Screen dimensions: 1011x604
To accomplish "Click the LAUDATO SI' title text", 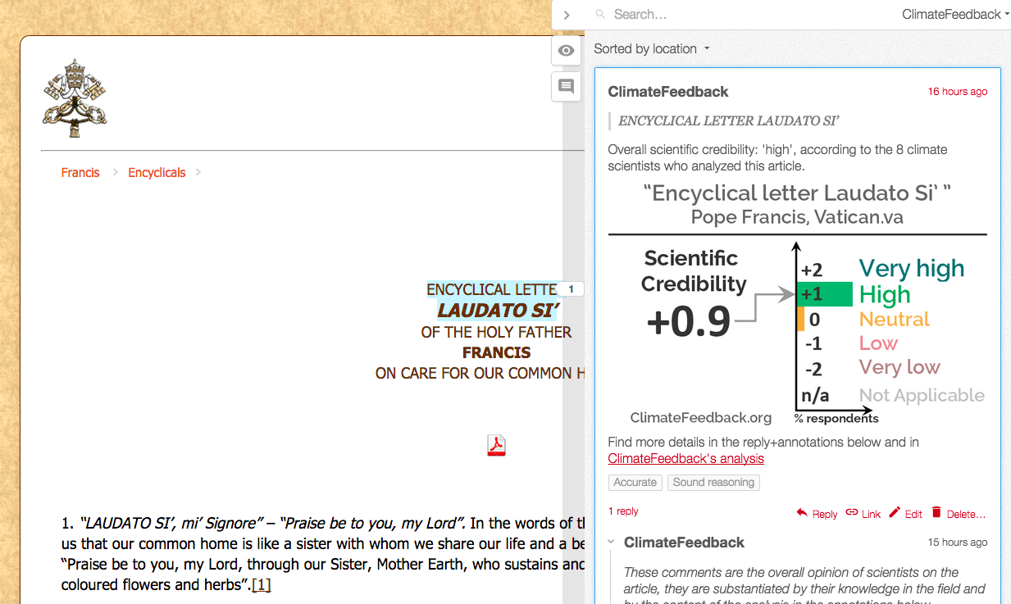I will [x=498, y=311].
